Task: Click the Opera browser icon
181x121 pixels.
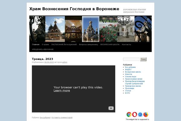Action: point(135,115)
